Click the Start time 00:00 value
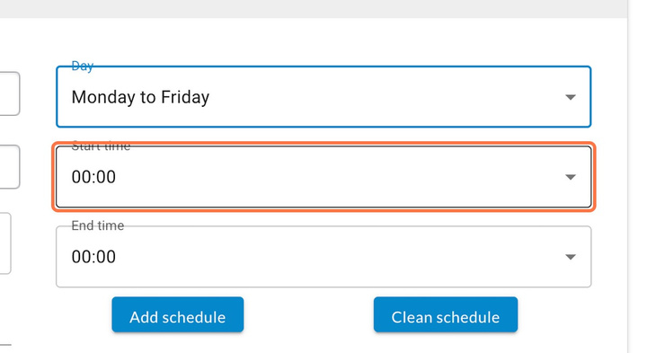This screenshot has height=353, width=647. click(x=93, y=177)
